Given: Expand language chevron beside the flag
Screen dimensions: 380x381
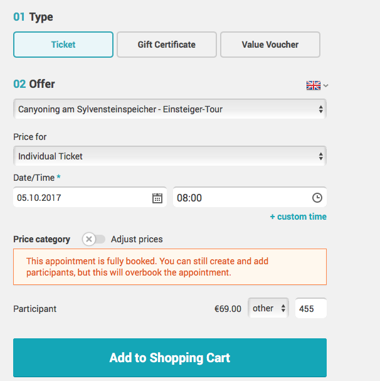Looking at the screenshot, I should 326,85.
